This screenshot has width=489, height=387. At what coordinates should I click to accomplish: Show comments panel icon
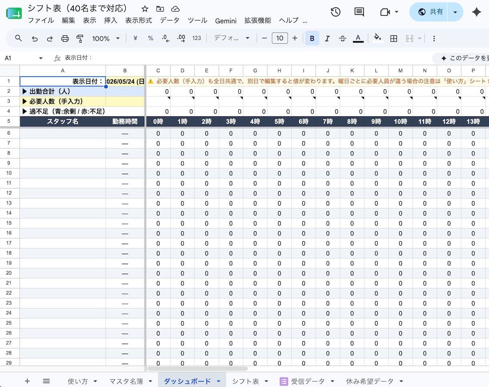point(359,12)
